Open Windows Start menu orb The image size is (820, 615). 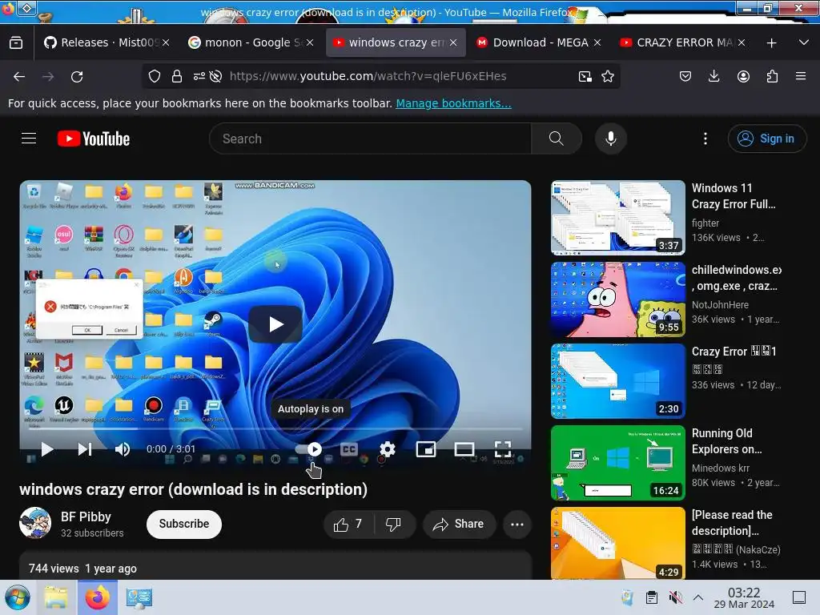pyautogui.click(x=18, y=597)
